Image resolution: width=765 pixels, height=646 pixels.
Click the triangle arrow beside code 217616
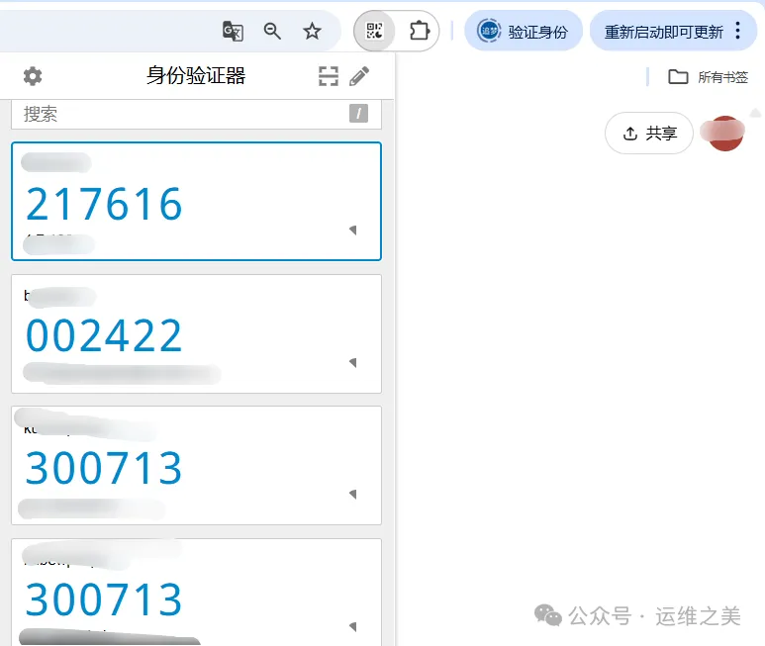click(352, 230)
